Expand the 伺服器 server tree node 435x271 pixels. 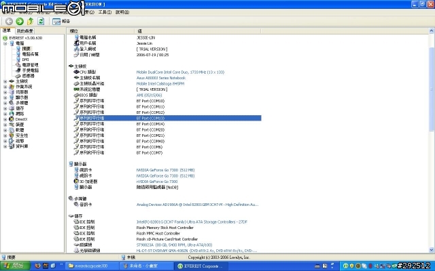pyautogui.click(x=5, y=92)
